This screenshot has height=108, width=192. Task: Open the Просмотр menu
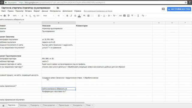19,11
